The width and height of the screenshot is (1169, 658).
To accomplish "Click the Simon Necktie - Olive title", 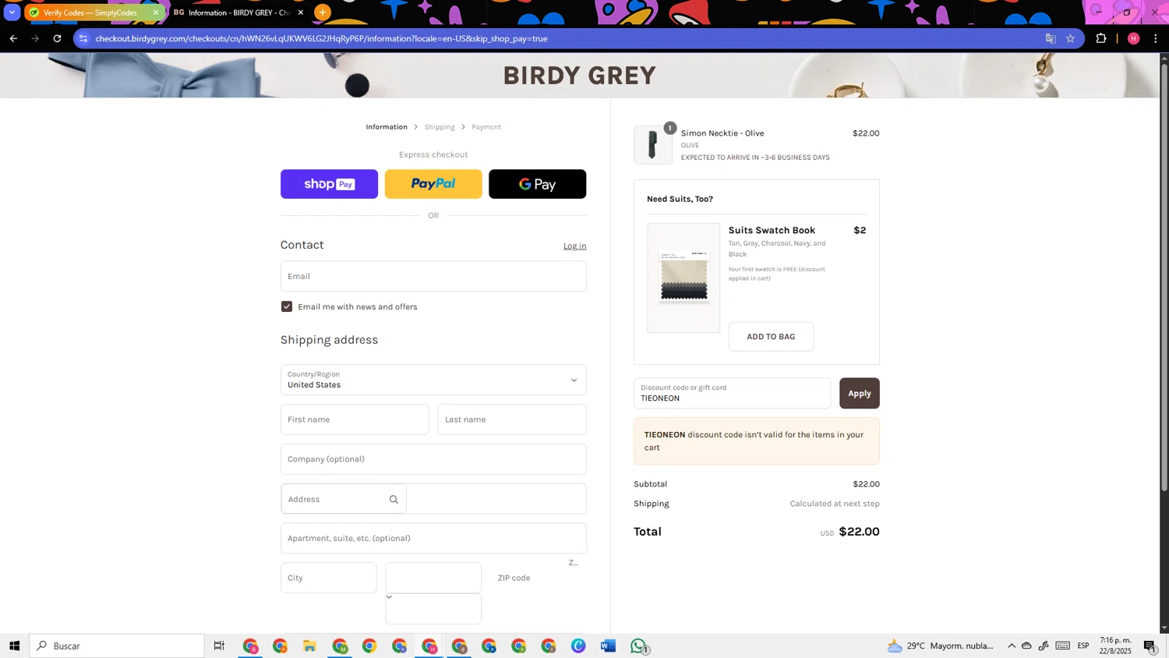I will tap(722, 133).
